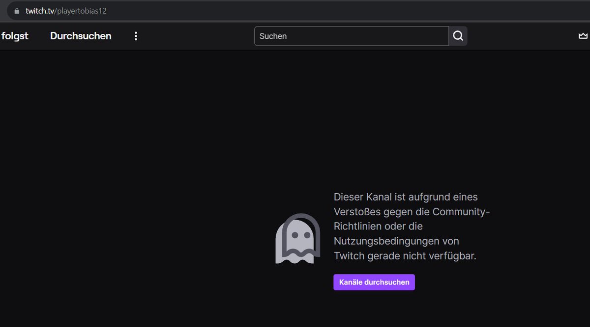Click the 'Kanäle durchsuchen' button
590x327 pixels.
(x=374, y=282)
